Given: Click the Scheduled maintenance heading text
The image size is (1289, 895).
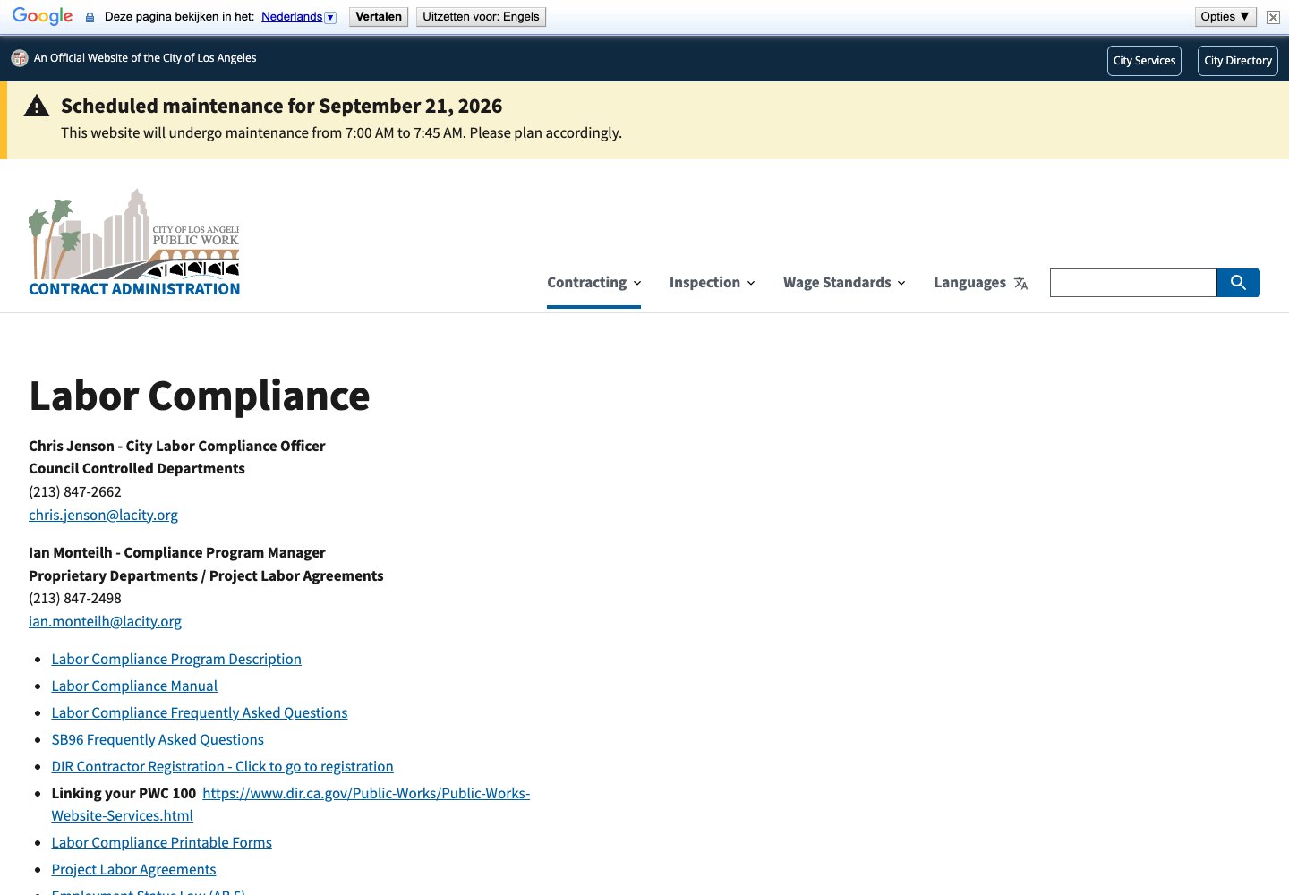Looking at the screenshot, I should [x=281, y=106].
